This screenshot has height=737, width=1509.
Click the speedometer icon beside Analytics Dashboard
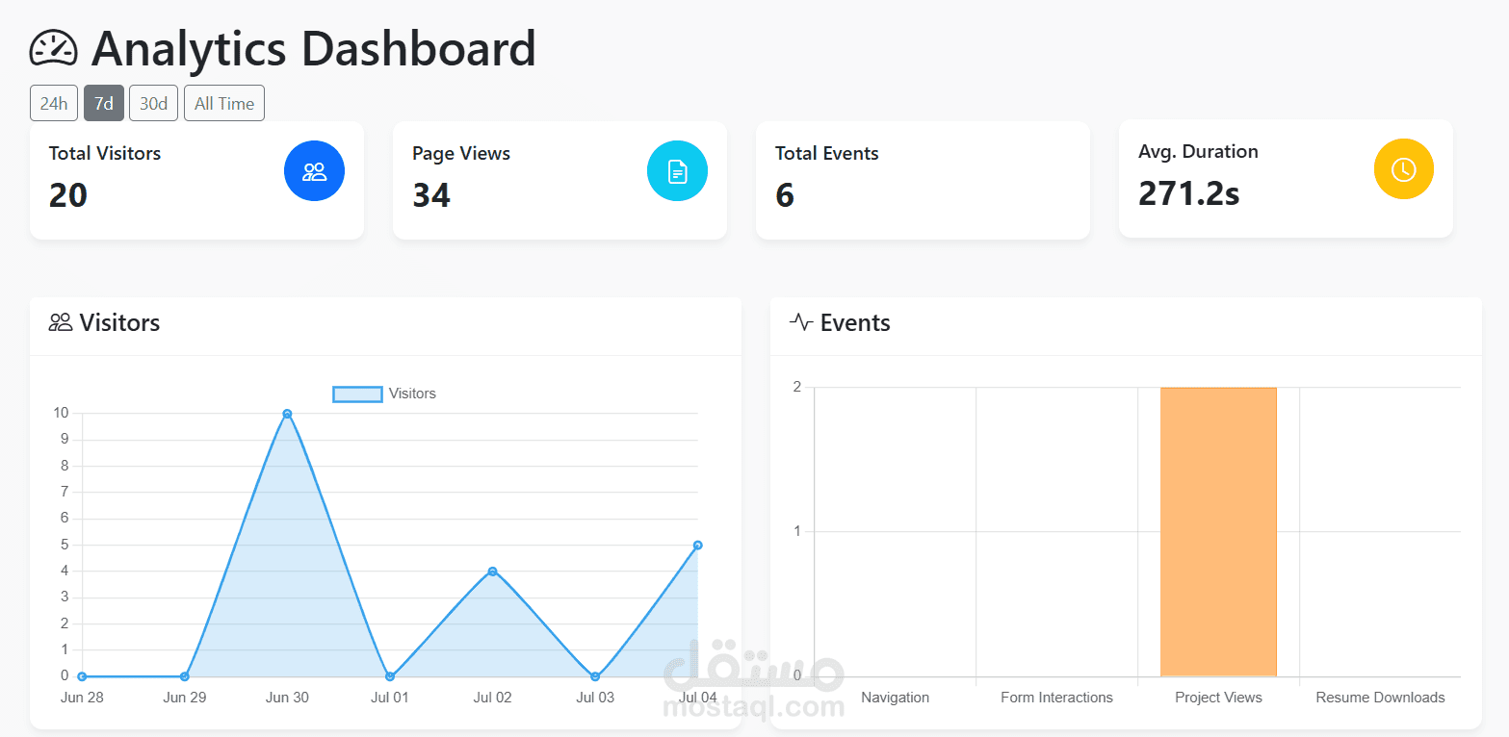click(x=54, y=47)
